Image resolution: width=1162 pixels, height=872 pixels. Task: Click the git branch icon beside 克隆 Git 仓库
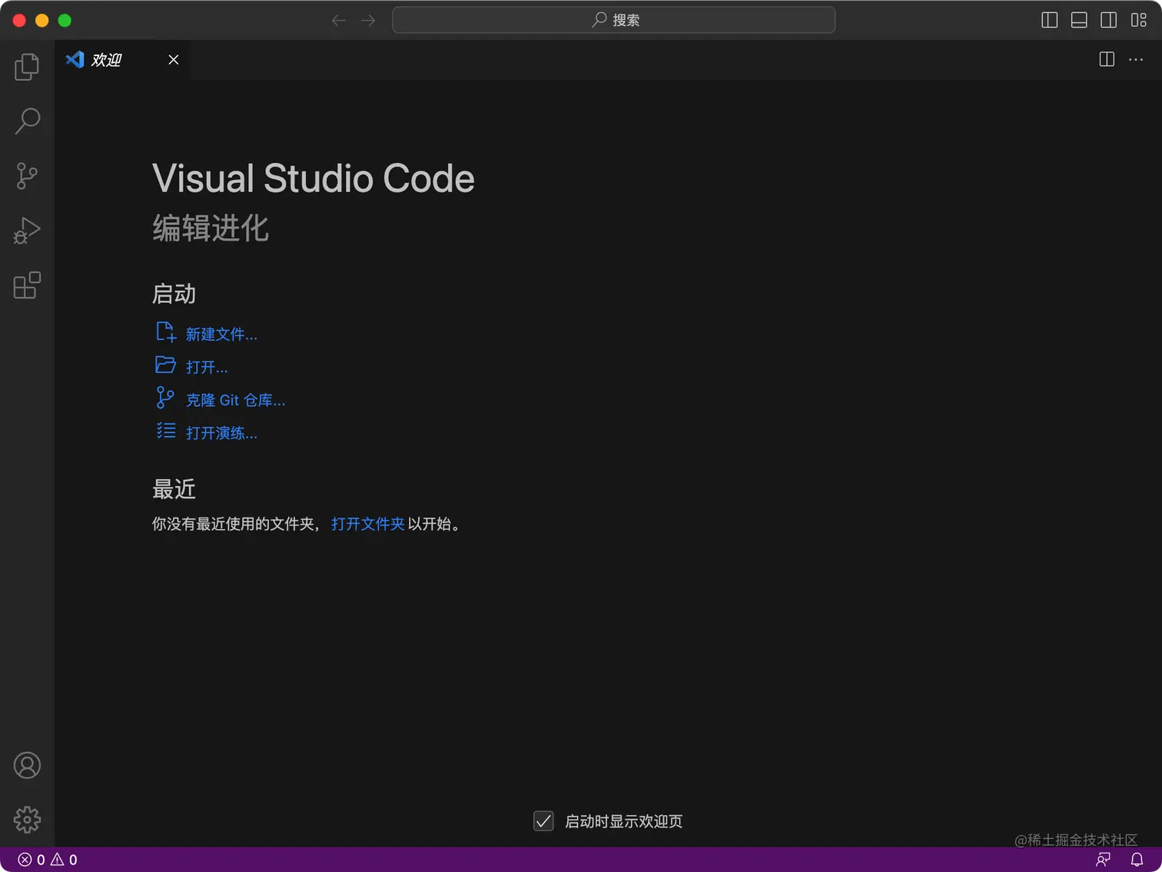pyautogui.click(x=165, y=398)
